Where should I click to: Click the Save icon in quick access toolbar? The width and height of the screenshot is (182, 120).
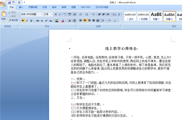(x=9, y=2)
